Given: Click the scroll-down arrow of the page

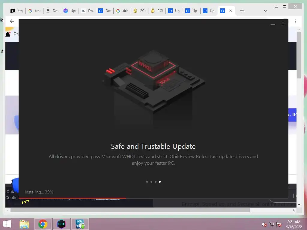Looking at the screenshot, I should [299, 205].
